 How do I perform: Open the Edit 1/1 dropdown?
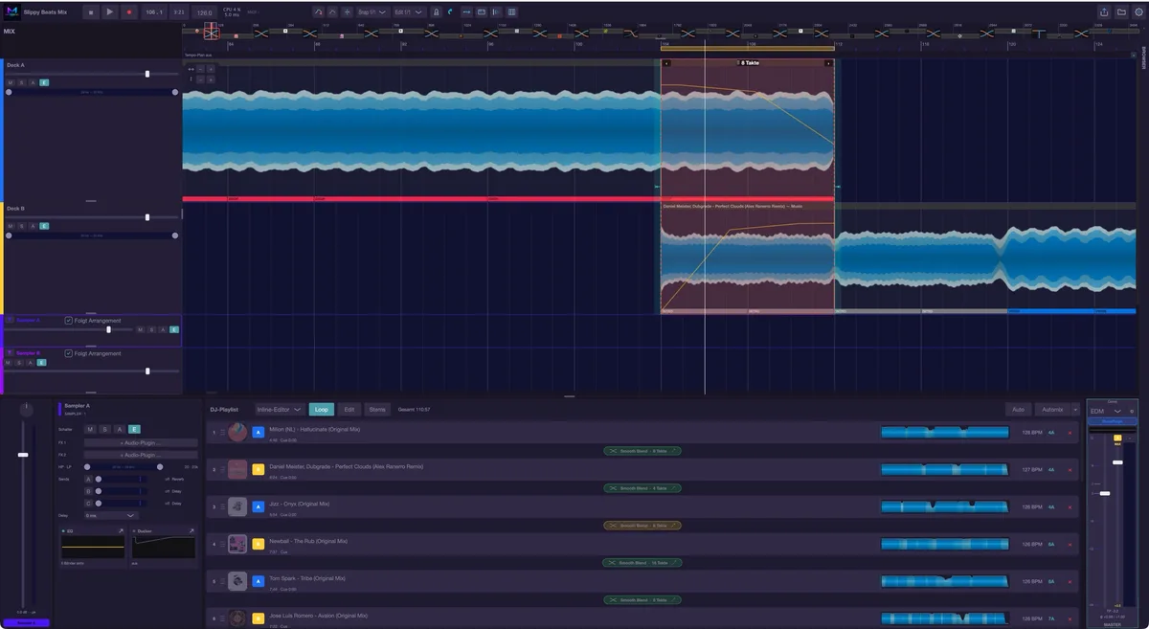tap(409, 11)
